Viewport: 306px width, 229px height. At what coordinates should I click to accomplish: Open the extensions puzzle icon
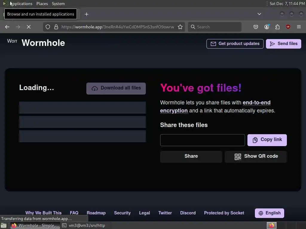277,27
